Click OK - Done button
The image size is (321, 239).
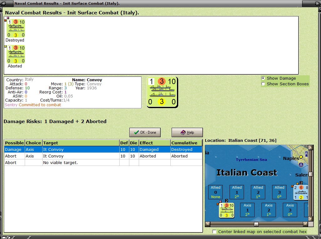[145, 132]
